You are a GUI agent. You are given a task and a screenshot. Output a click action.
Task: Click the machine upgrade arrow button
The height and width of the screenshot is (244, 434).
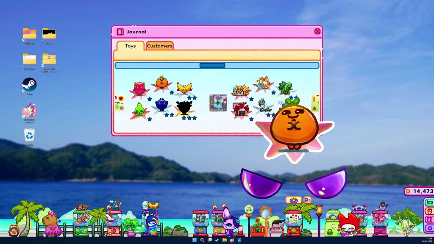(x=307, y=200)
